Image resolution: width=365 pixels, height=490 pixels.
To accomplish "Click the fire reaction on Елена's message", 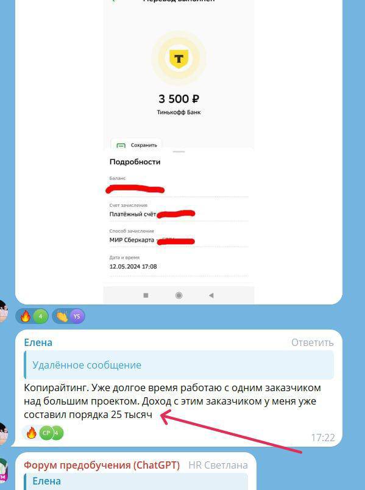I will [32, 433].
